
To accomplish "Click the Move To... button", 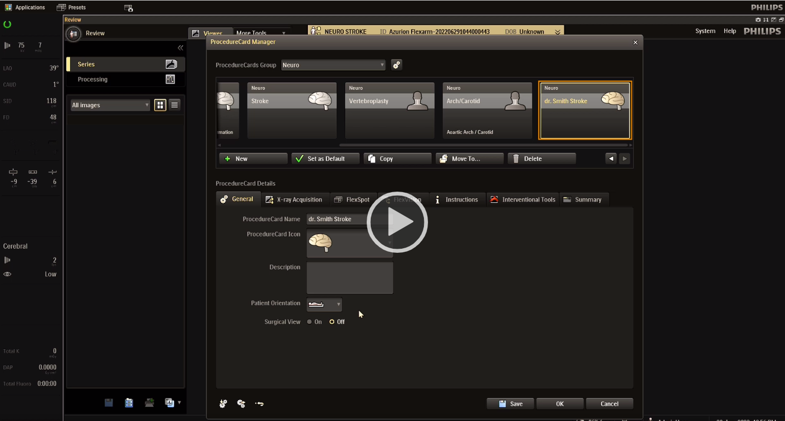I will (x=469, y=159).
